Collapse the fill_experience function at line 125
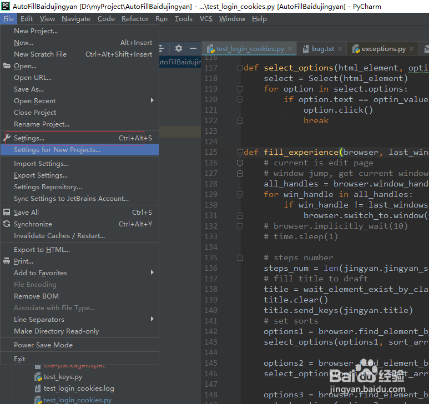429x404 pixels. click(x=240, y=152)
